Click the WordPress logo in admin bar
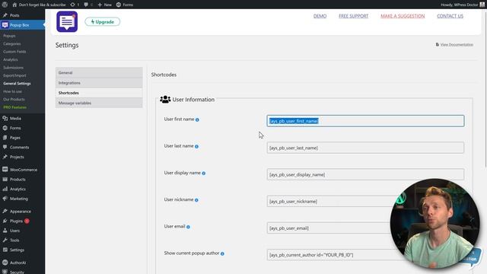This screenshot has width=487, height=274. pos(5,5)
